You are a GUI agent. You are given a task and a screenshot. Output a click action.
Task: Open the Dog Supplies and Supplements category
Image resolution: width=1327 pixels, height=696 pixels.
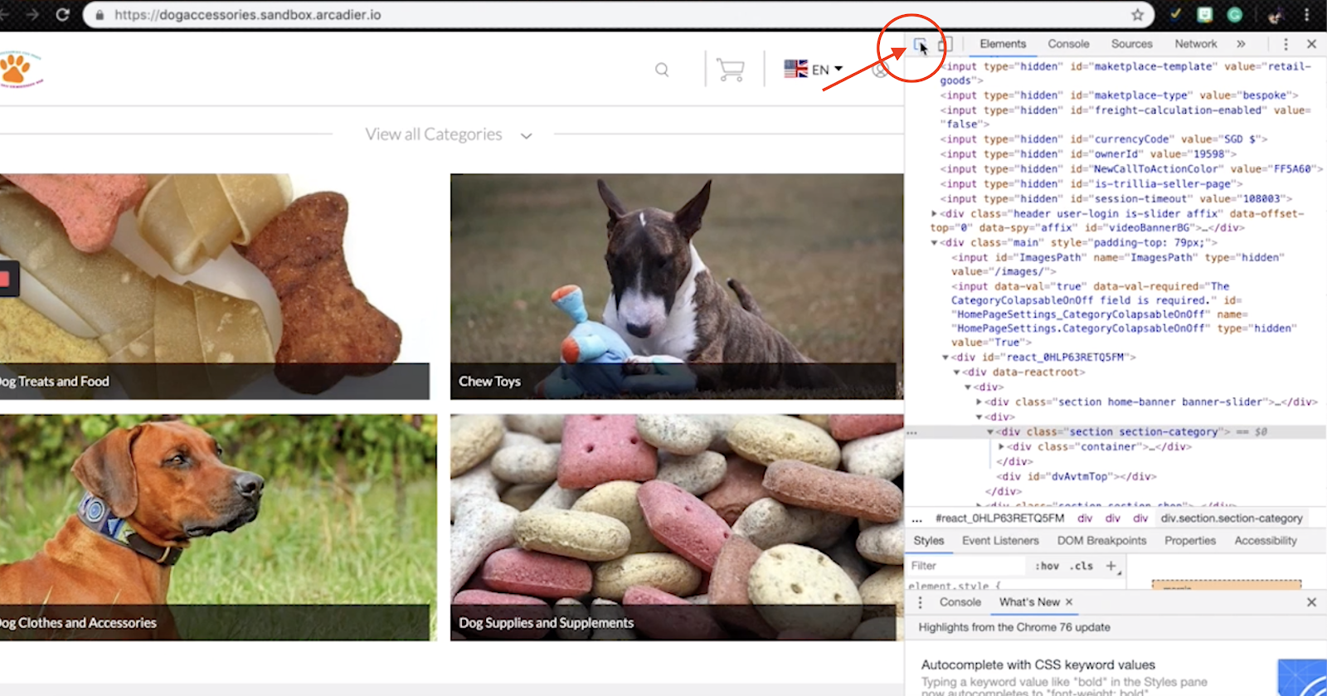pyautogui.click(x=677, y=528)
